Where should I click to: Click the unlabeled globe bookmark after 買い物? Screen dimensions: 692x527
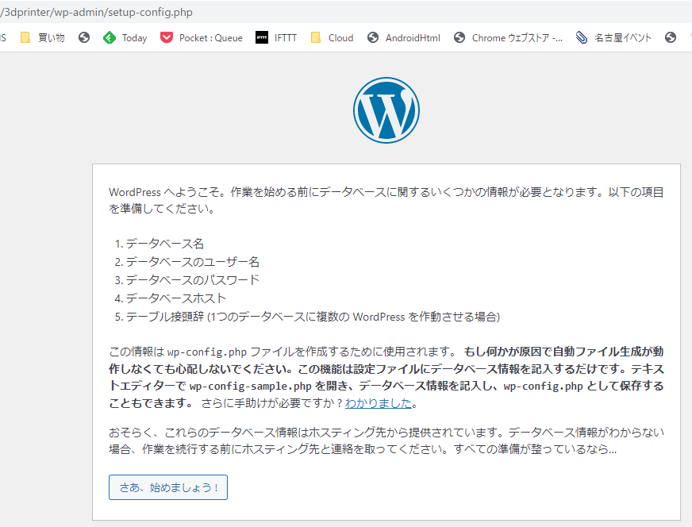click(84, 38)
